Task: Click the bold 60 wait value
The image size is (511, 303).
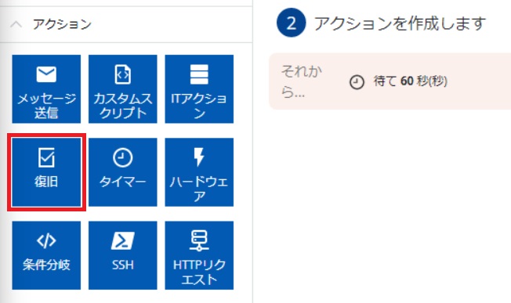Action: click(x=407, y=81)
